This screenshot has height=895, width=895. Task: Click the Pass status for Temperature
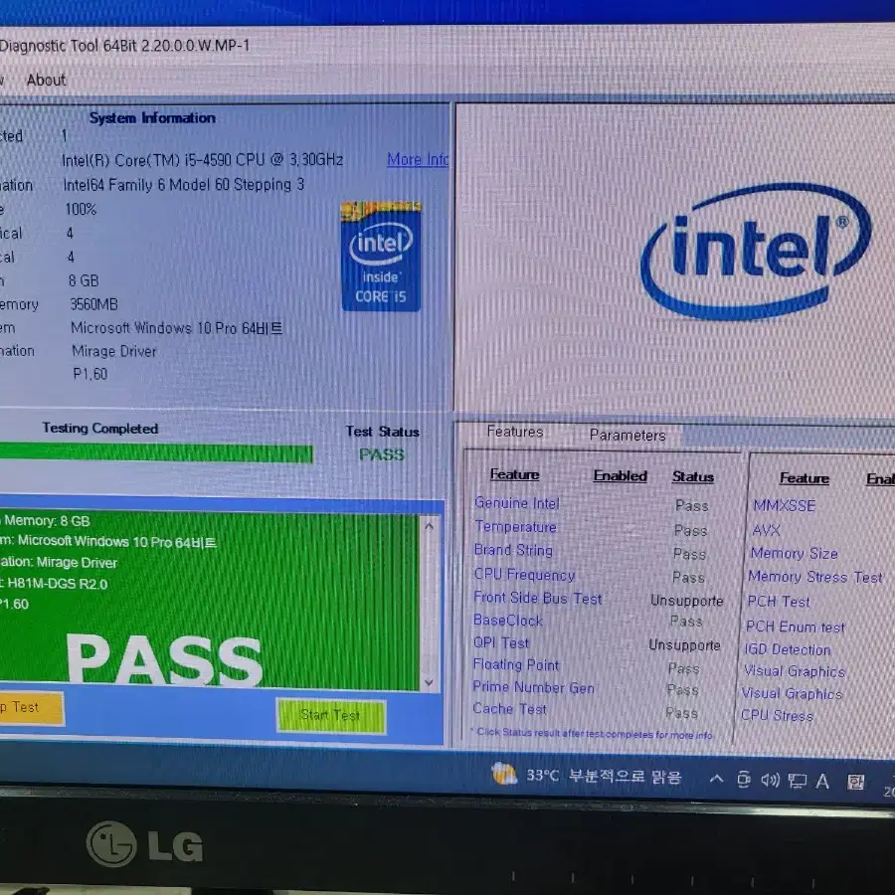pyautogui.click(x=691, y=531)
